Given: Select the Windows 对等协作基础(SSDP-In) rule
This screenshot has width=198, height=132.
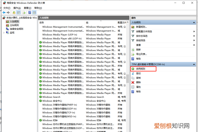Looking at the screenshot, I should pyautogui.click(x=59, y=109).
